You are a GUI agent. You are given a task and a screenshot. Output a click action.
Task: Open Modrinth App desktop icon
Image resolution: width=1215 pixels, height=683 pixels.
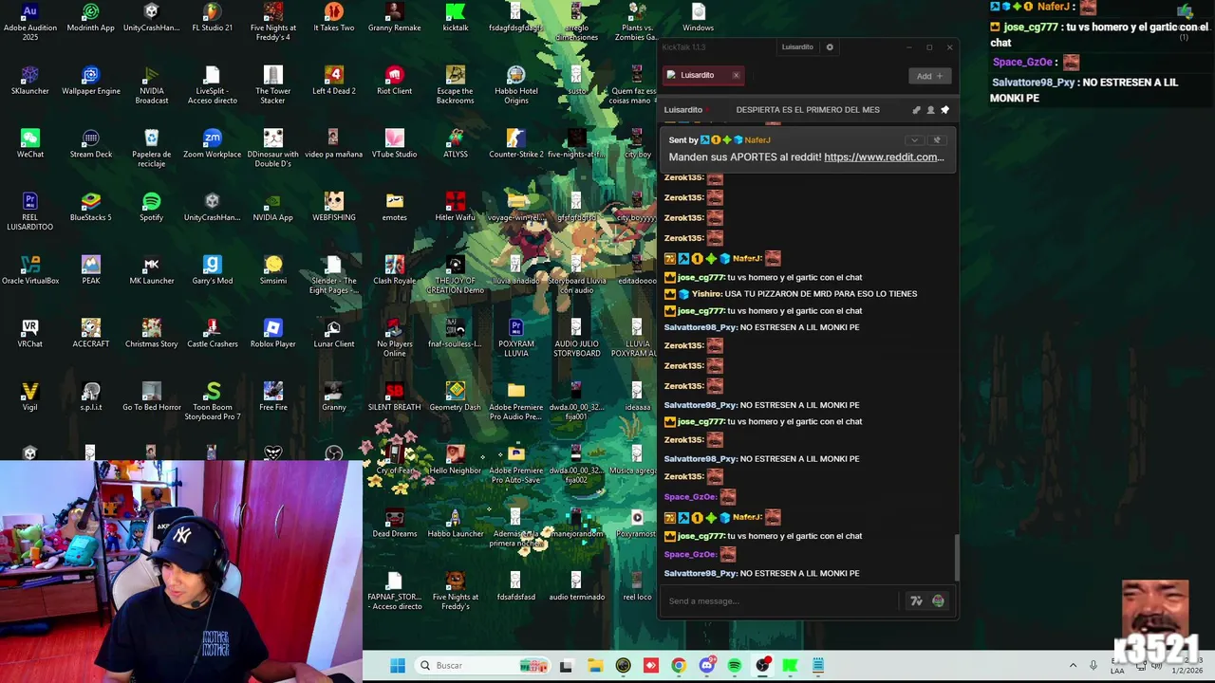pyautogui.click(x=91, y=19)
